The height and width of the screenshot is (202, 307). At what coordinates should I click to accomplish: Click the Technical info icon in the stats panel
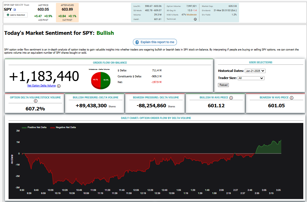tap(195, 19)
